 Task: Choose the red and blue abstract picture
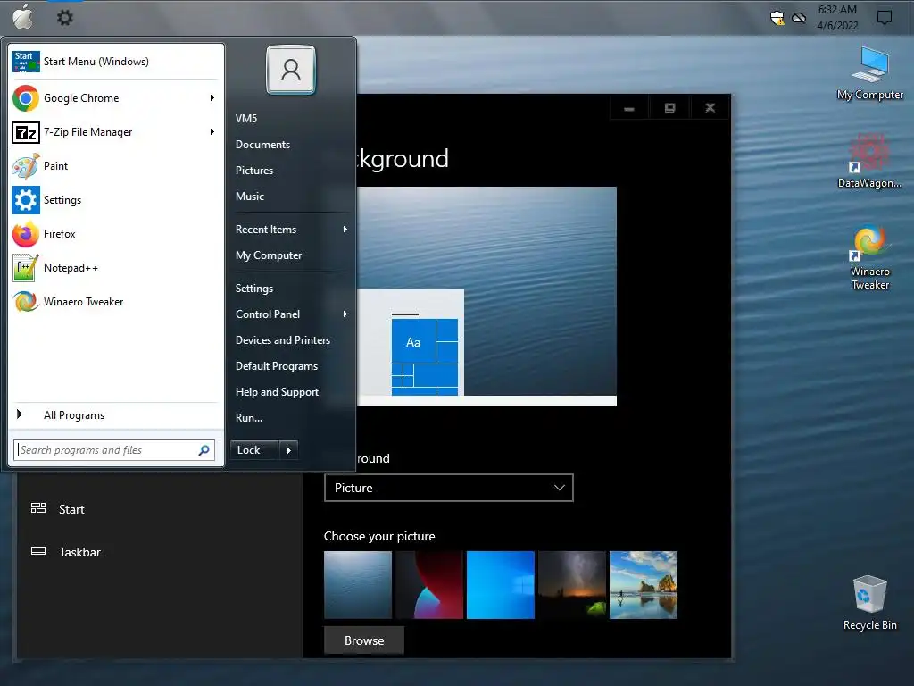click(x=429, y=585)
